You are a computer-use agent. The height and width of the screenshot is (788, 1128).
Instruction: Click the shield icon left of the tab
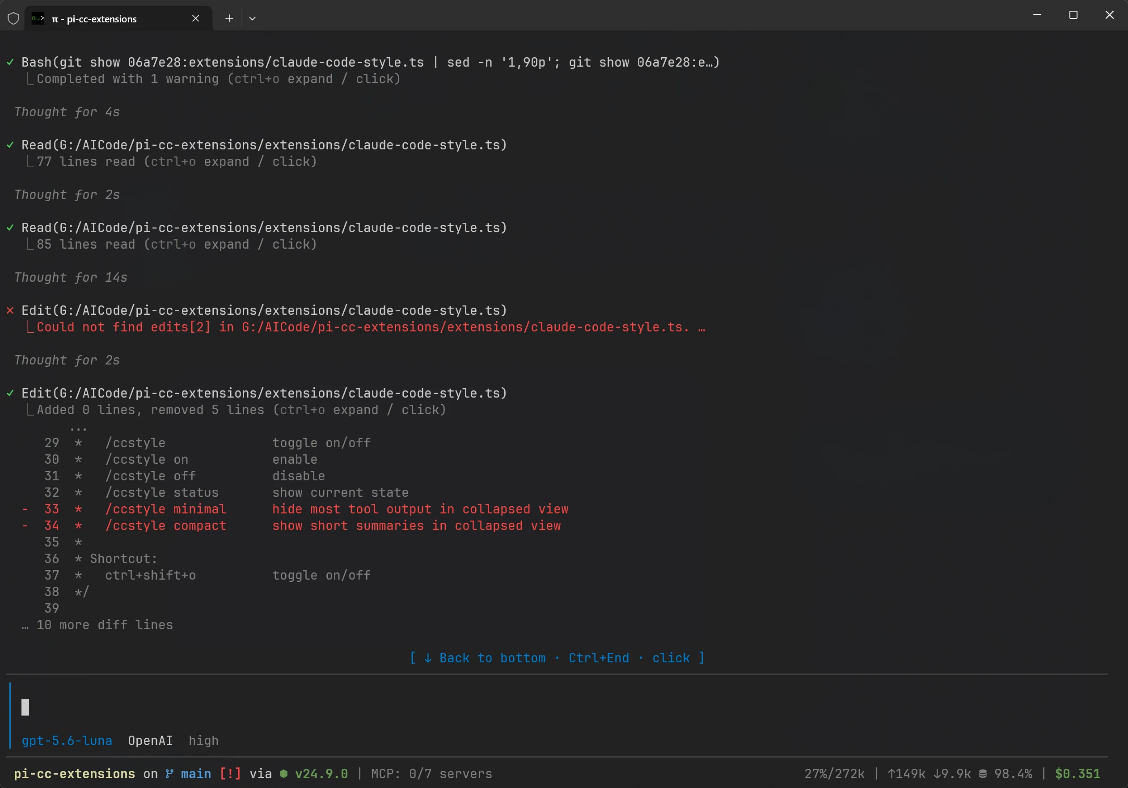point(13,19)
